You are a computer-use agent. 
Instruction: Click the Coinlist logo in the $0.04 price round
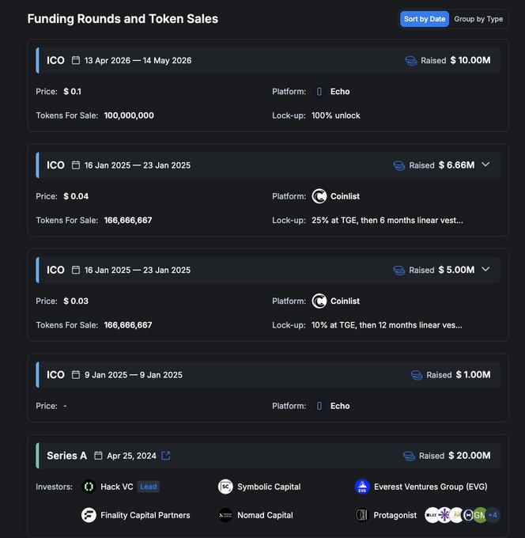coord(319,196)
